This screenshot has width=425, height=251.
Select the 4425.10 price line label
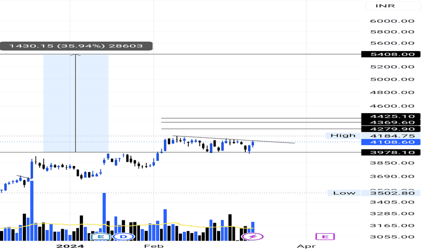tap(391, 116)
